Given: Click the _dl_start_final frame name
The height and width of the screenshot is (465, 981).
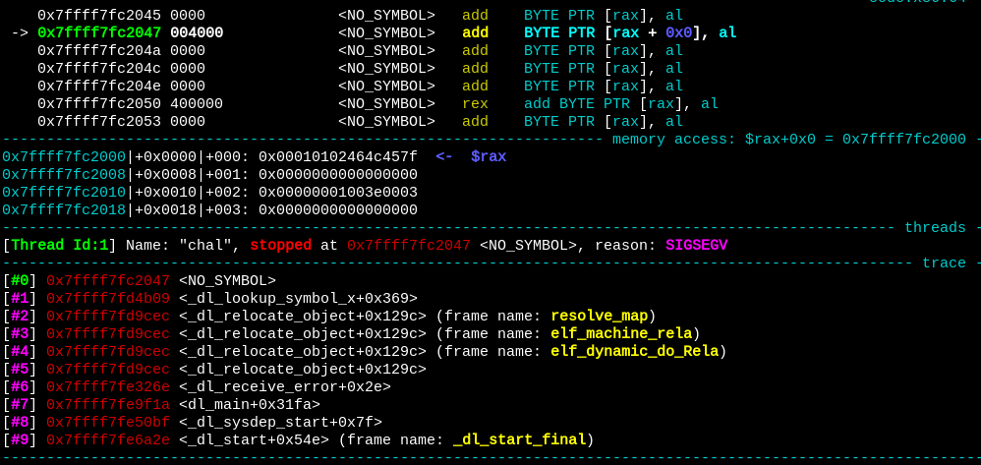Looking at the screenshot, I should click(519, 440).
